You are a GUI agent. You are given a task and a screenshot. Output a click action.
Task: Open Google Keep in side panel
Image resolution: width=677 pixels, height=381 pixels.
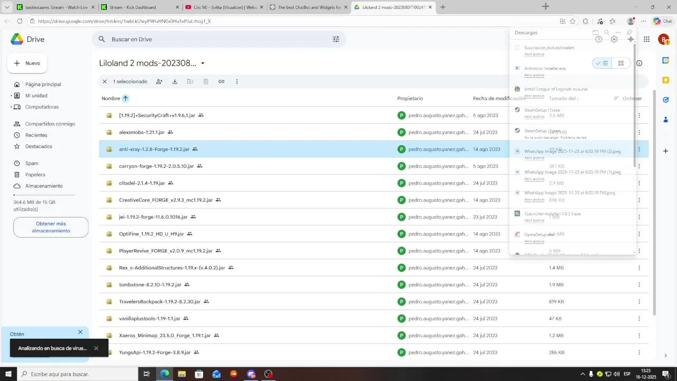666,80
